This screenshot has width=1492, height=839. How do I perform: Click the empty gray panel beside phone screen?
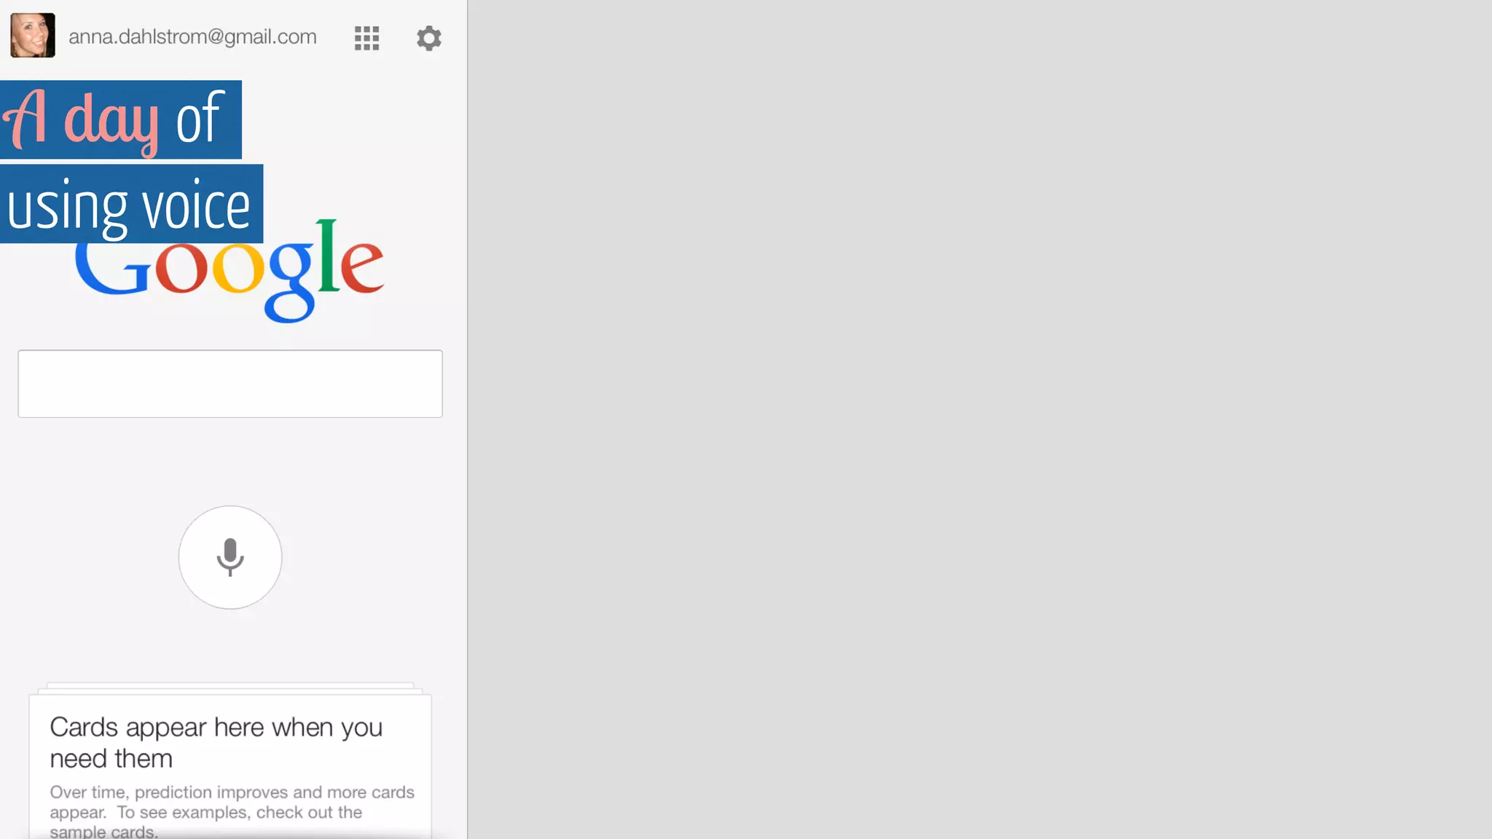980,419
